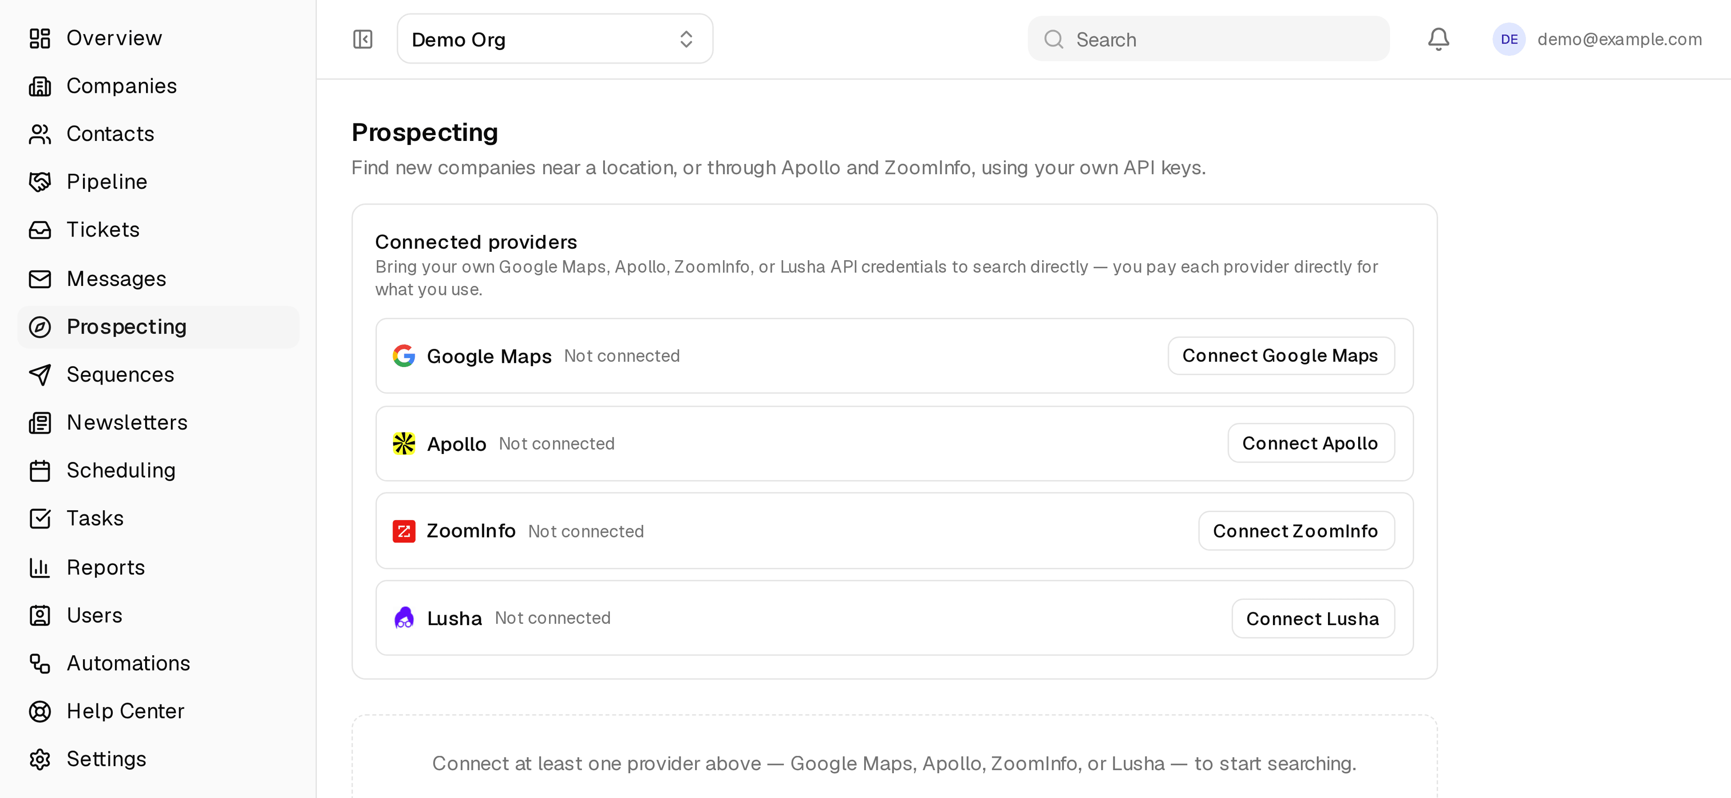
Task: Click the Reports bar chart icon
Action: point(40,568)
